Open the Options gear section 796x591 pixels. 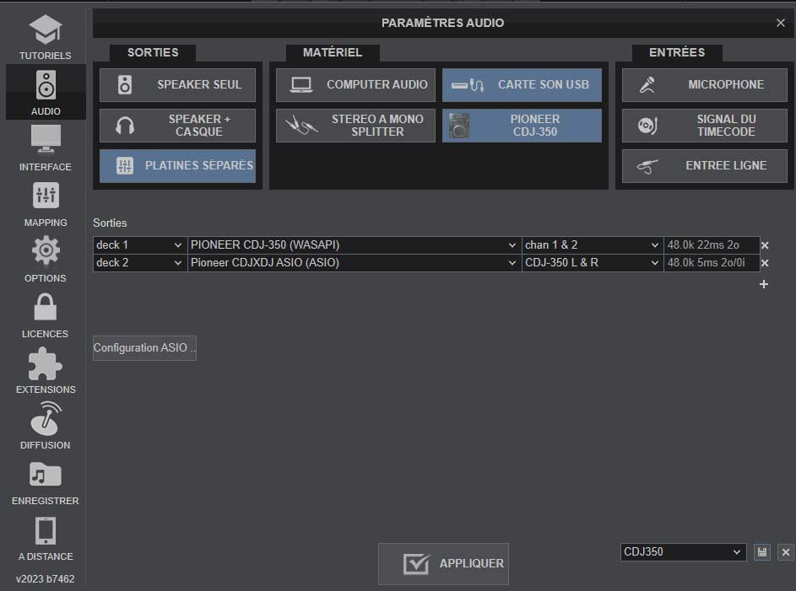[46, 260]
